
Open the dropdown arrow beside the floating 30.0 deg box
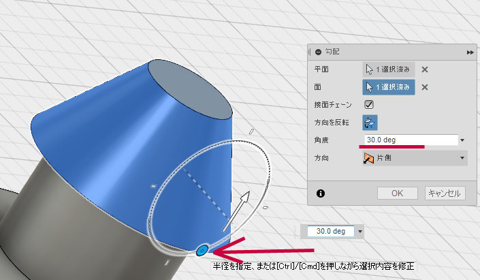coord(360,232)
